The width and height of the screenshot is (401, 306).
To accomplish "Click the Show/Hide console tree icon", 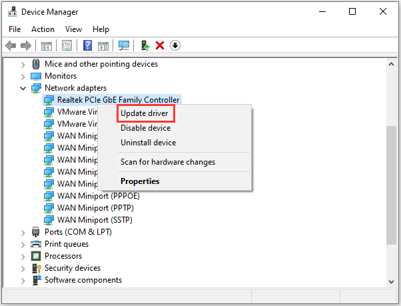I will point(47,46).
